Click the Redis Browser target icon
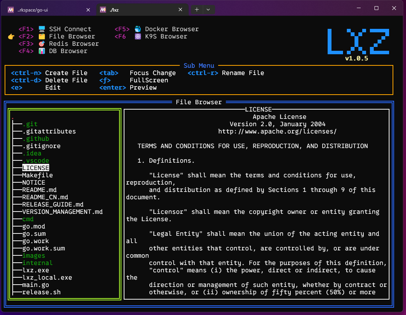 tap(42, 43)
